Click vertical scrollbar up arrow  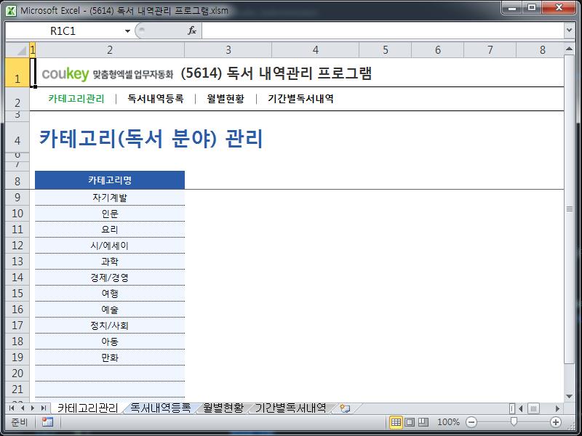[x=569, y=49]
